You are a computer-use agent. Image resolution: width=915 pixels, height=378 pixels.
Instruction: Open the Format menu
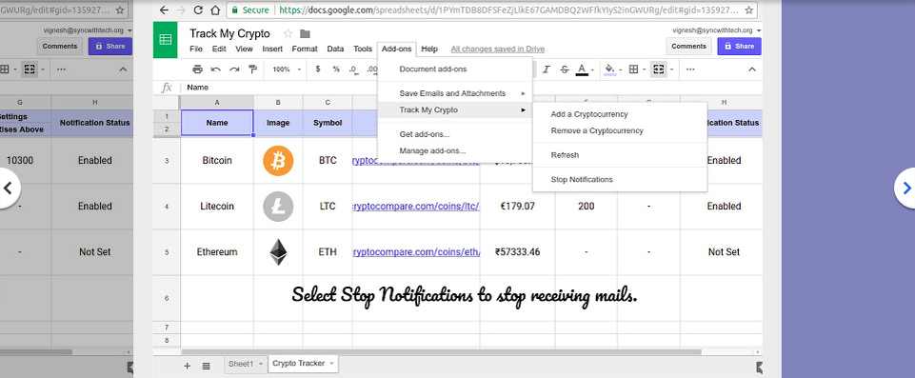coord(305,49)
